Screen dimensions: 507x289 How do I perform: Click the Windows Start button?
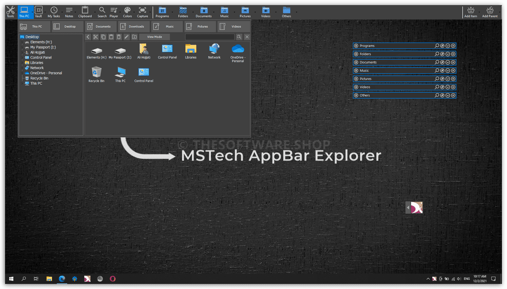[x=11, y=279]
